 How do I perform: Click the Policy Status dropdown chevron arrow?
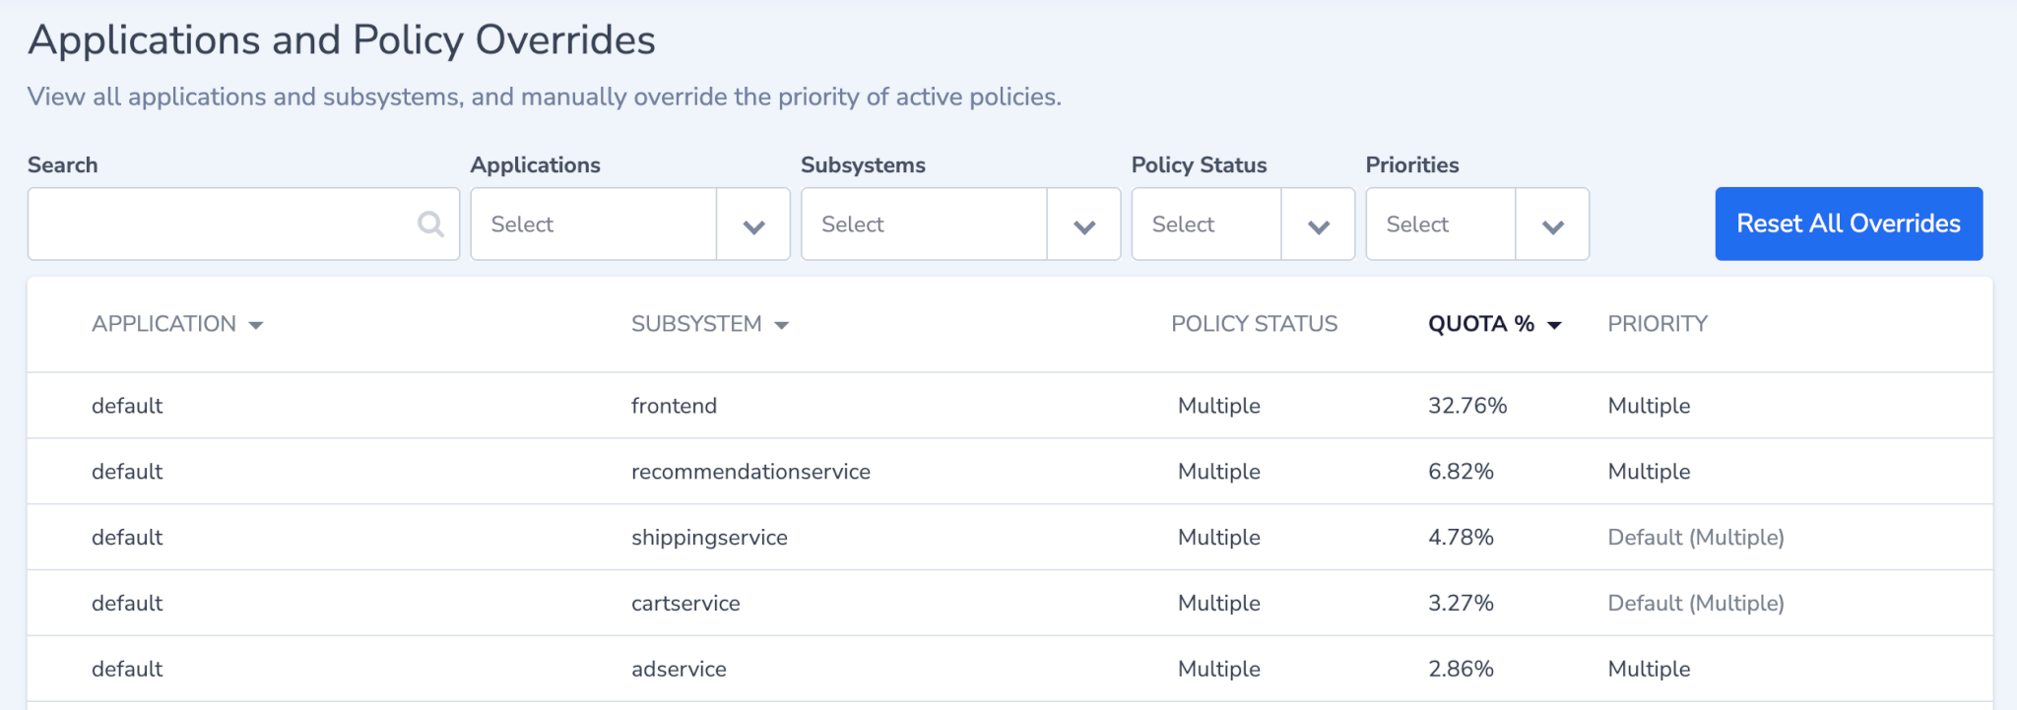(x=1319, y=227)
